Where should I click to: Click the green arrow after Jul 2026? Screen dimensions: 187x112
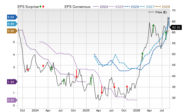tap(166, 35)
